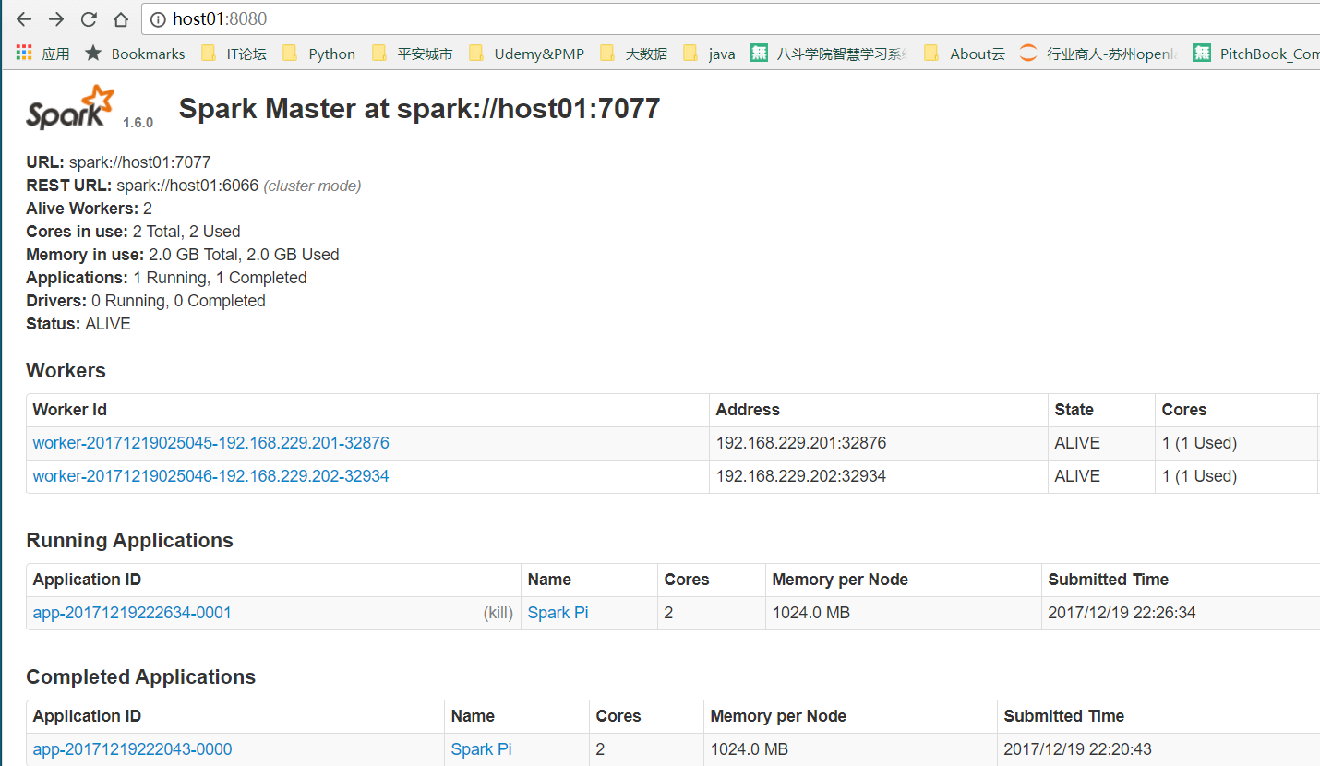Open completed application app-20171219222043-0000
The image size is (1320, 766).
tap(132, 749)
